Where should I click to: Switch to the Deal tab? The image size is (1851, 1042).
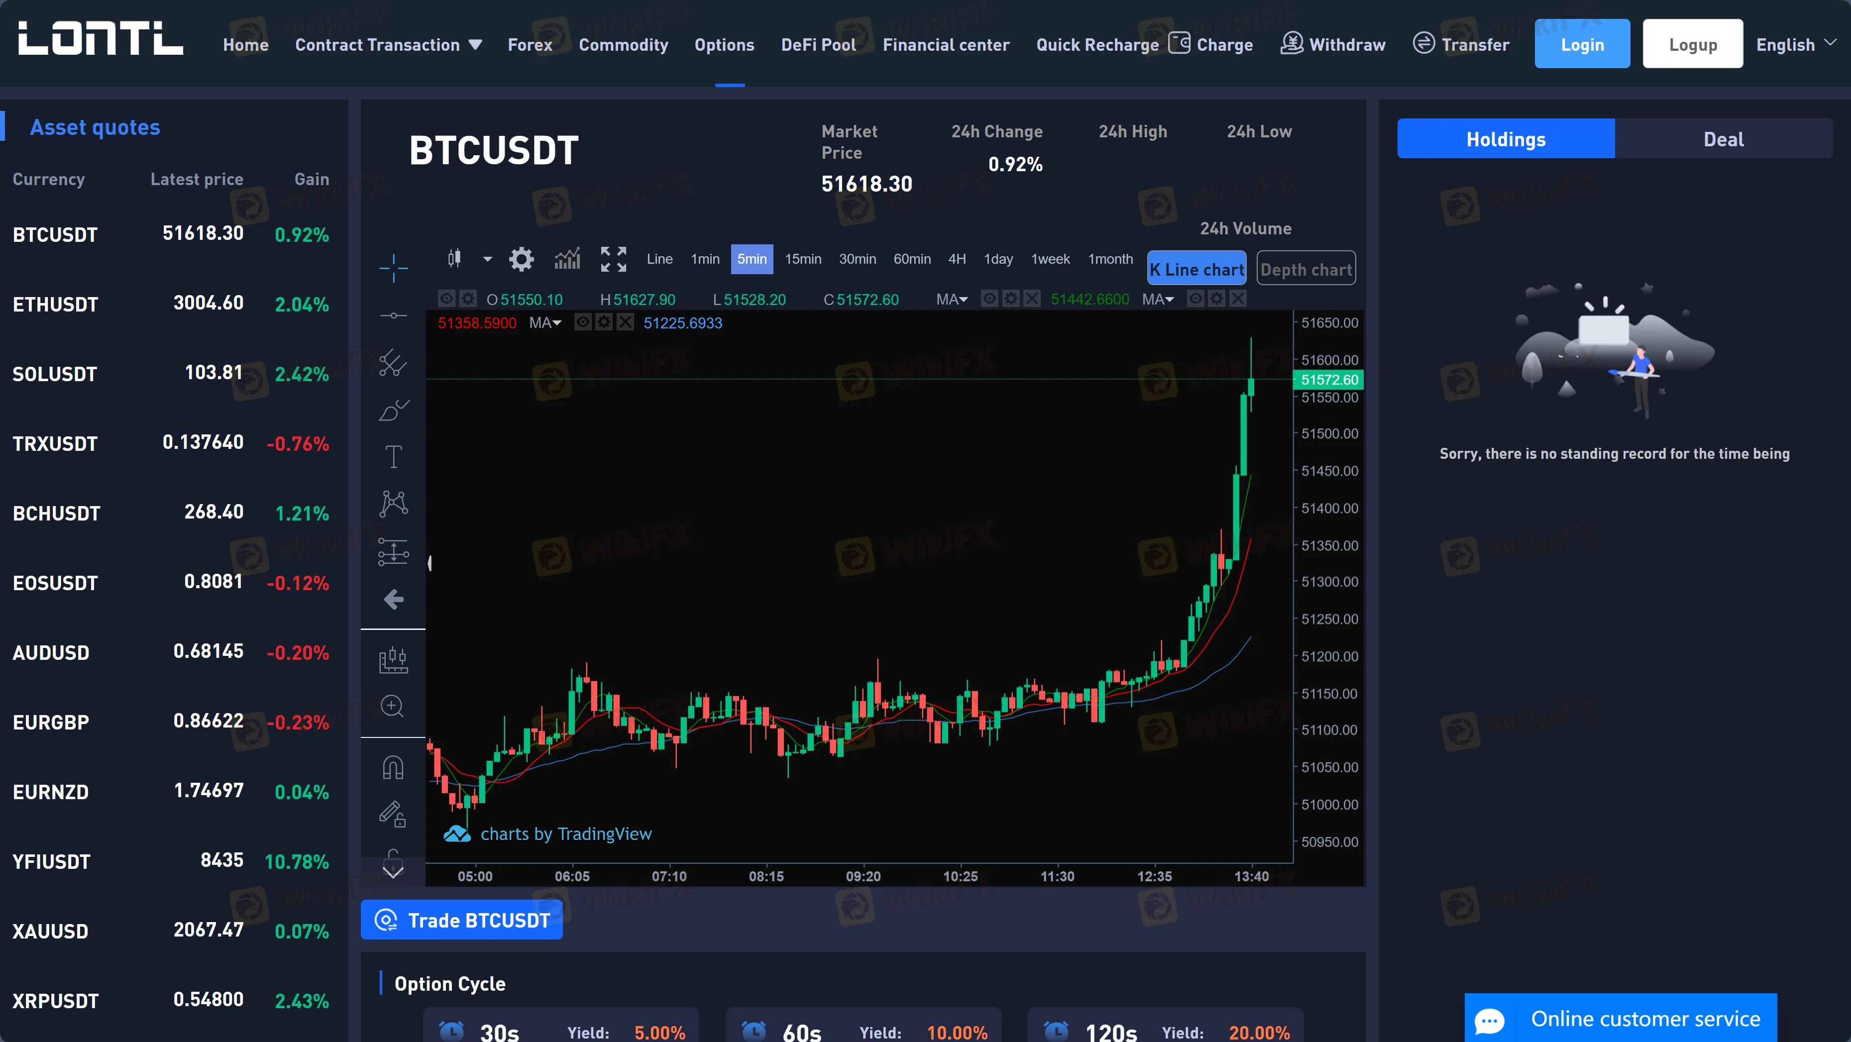point(1723,139)
